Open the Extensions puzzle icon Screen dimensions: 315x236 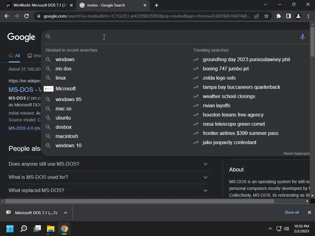pos(279,16)
